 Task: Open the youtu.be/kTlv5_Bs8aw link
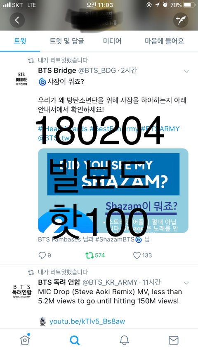(x=87, y=321)
